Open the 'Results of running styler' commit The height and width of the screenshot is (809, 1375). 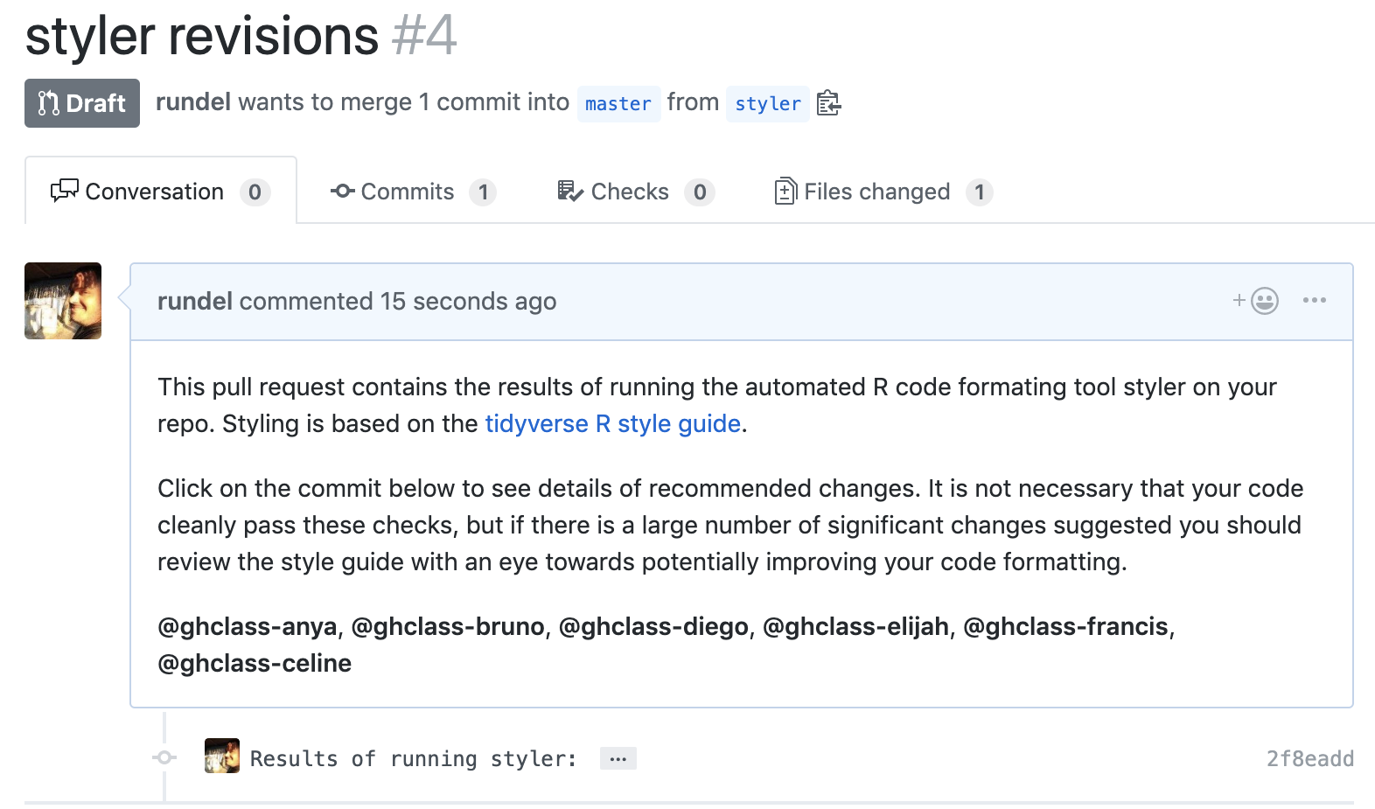[x=413, y=758]
